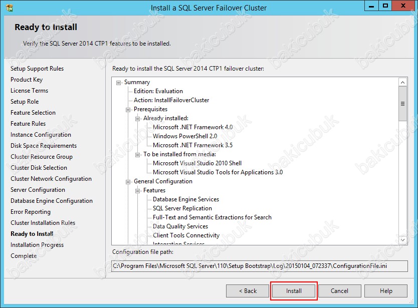
Task: Click the Install button
Action: [x=294, y=291]
